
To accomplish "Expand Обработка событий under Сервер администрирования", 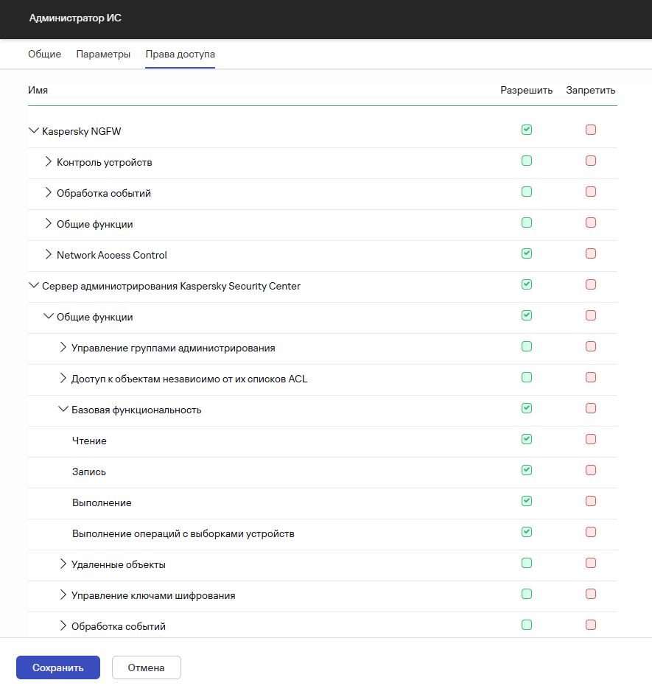I will tap(63, 625).
